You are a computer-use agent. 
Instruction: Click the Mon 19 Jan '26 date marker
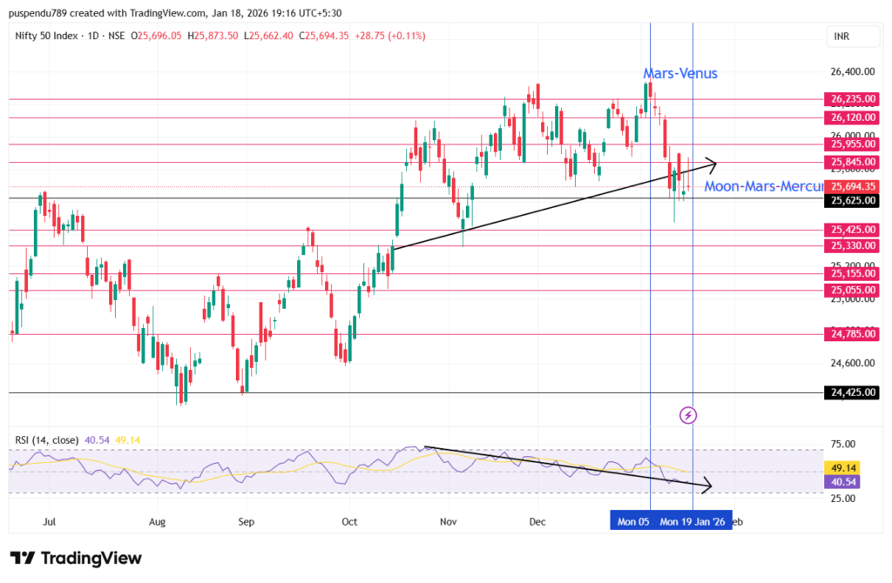(x=693, y=522)
